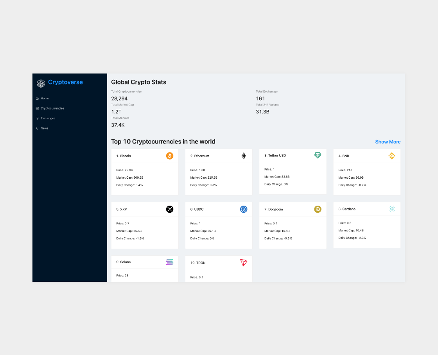Click the BNB logo icon
Image resolution: width=438 pixels, height=355 pixels.
pyautogui.click(x=391, y=156)
